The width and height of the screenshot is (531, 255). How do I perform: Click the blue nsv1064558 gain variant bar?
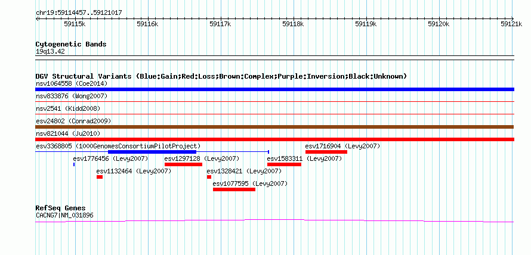[x=274, y=89]
